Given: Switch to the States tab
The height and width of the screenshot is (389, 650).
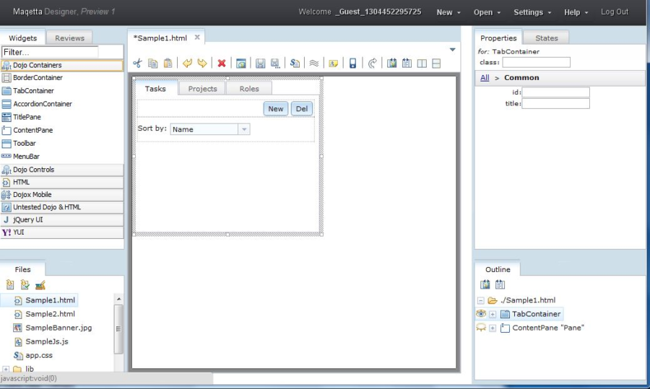Looking at the screenshot, I should click(x=546, y=38).
